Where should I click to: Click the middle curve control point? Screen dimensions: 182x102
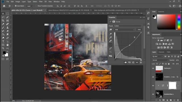tap(130, 45)
